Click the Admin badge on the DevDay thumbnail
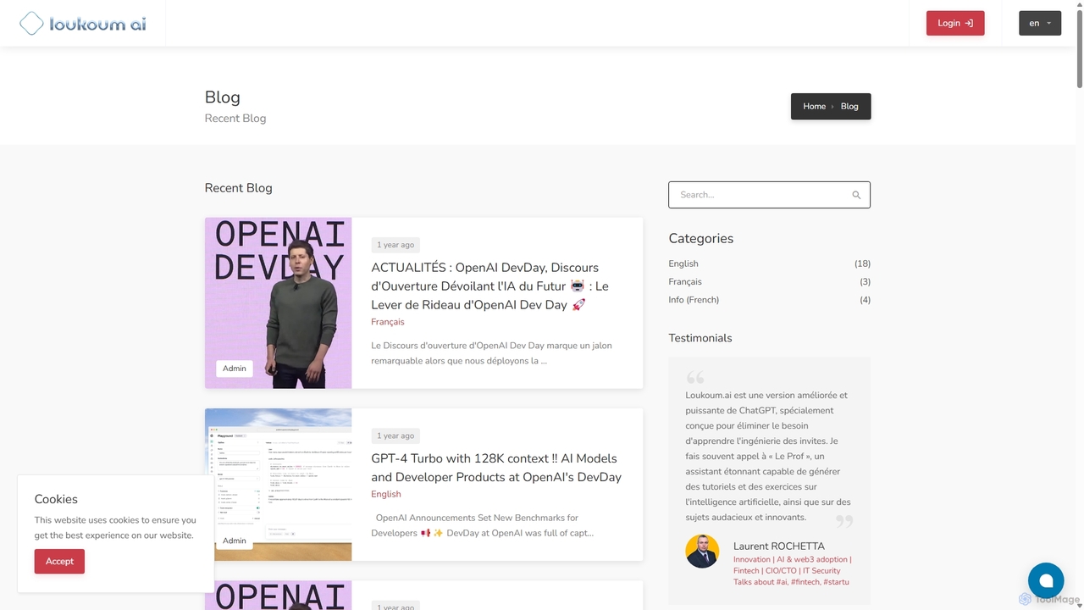 point(235,369)
